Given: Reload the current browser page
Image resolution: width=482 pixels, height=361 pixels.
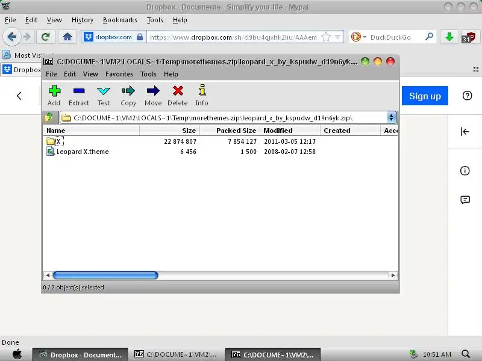Looking at the screenshot, I should point(46,37).
